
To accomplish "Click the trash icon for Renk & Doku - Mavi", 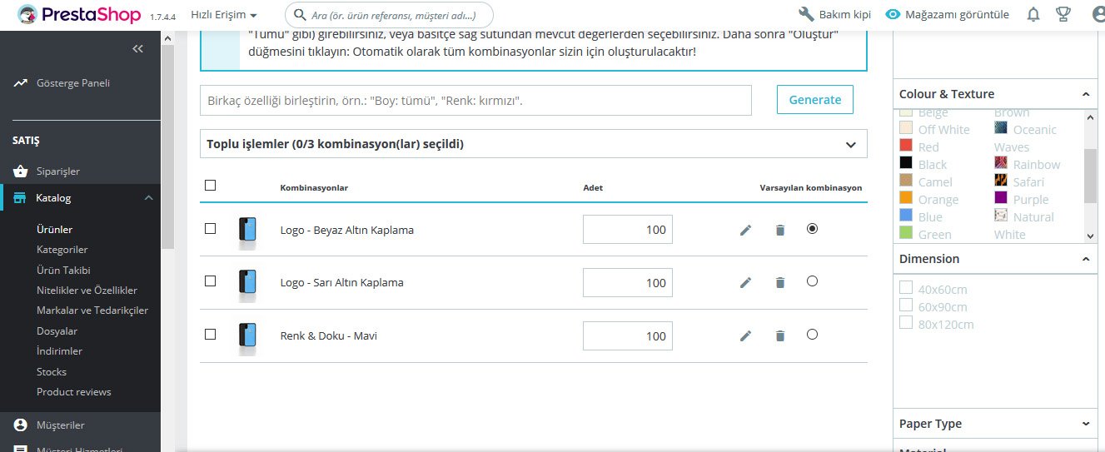I will pyautogui.click(x=779, y=335).
